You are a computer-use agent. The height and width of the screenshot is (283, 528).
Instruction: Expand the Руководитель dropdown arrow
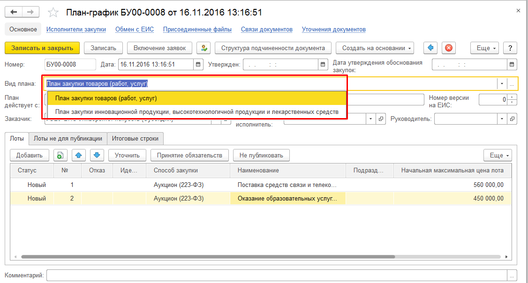tap(502, 119)
